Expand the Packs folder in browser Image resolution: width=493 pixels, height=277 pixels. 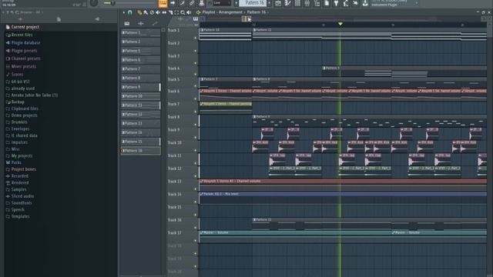(x=16, y=162)
